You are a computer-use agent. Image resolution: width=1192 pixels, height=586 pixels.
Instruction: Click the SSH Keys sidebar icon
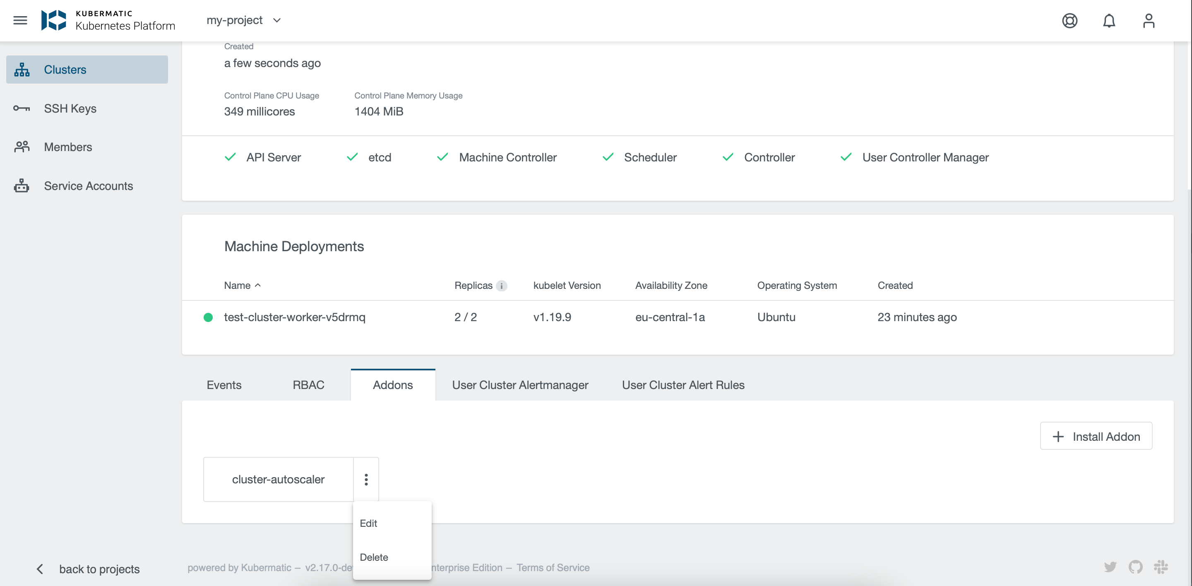point(21,107)
